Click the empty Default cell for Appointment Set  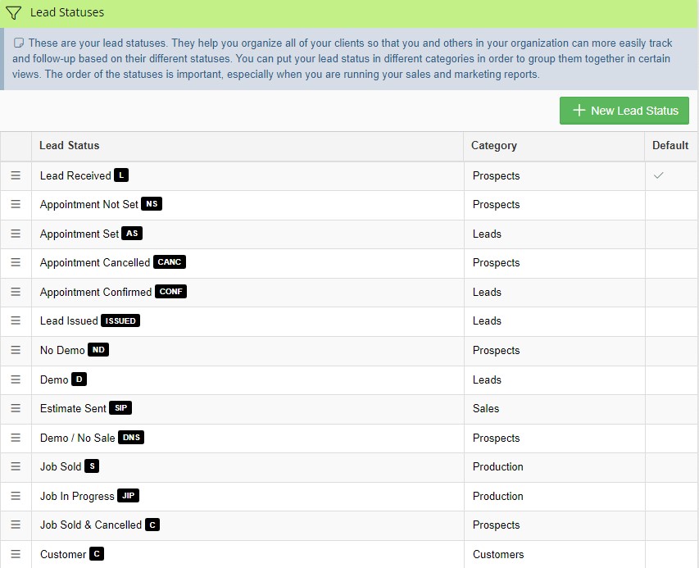[674, 234]
